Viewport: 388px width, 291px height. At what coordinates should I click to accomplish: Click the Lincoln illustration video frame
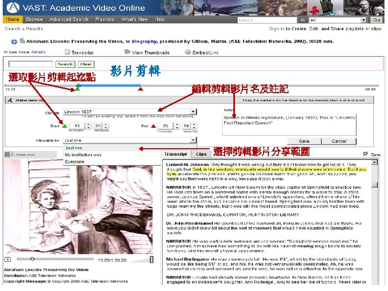[79, 207]
